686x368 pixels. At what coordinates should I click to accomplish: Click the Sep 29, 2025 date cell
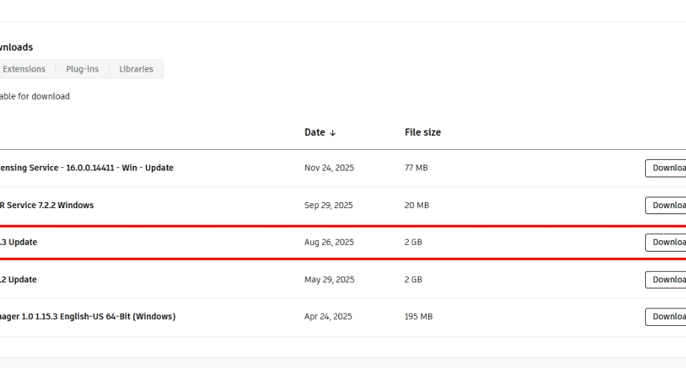tap(328, 205)
